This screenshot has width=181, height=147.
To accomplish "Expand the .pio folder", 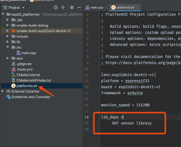I will pos(8,20).
